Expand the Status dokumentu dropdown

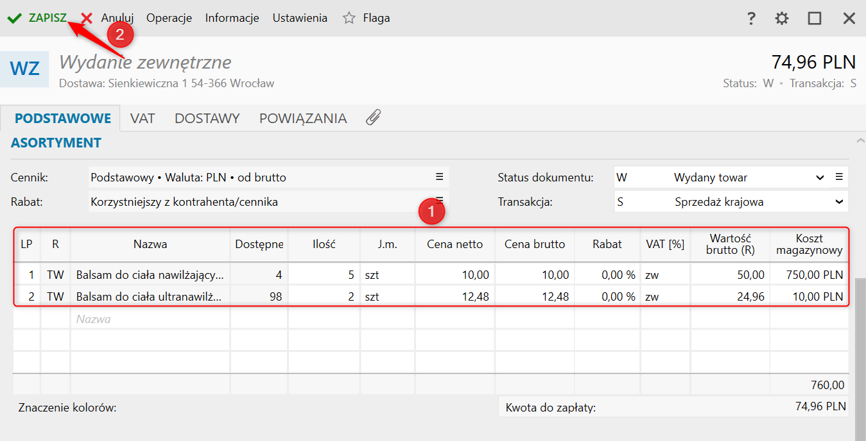pyautogui.click(x=820, y=178)
